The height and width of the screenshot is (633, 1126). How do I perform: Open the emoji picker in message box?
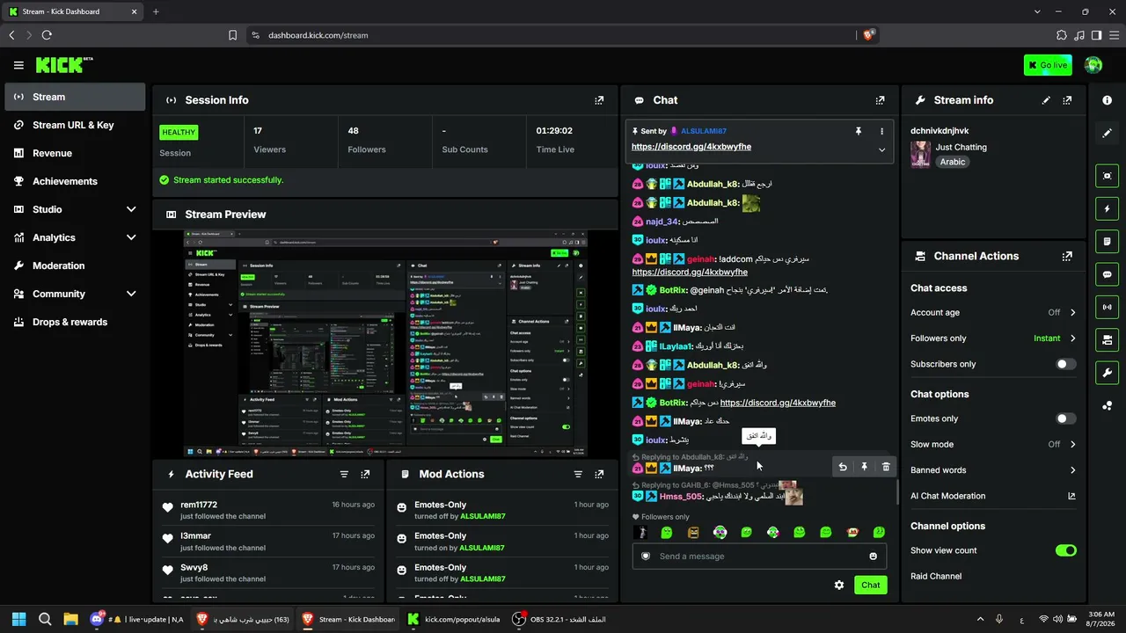[873, 556]
